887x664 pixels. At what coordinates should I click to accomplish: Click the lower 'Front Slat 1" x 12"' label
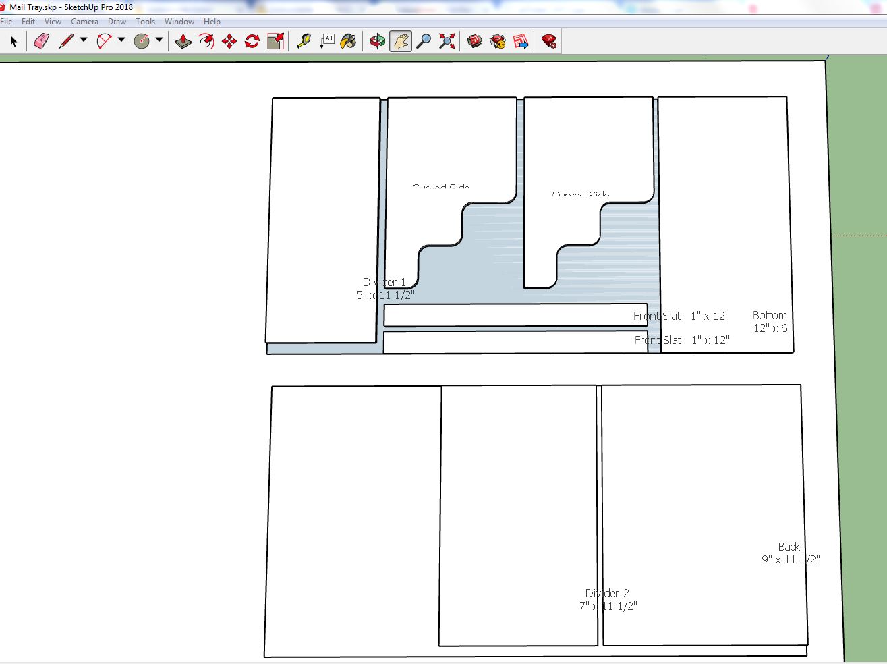coord(682,340)
